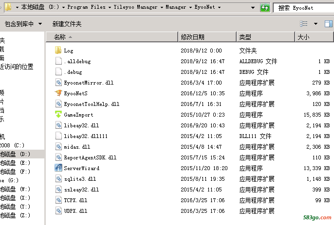
Task: Select (D:) drive in navigation pane
Action: 15,154
